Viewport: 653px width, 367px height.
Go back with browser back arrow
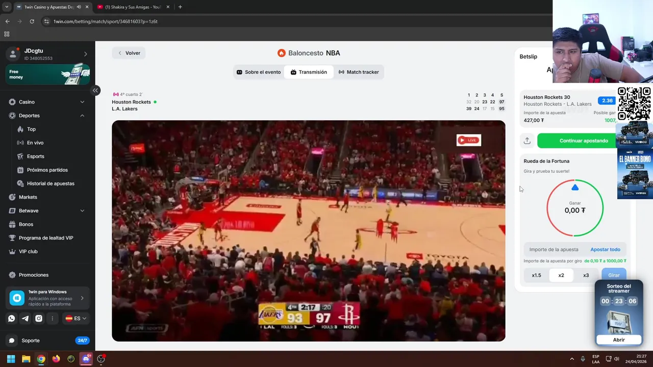pos(7,21)
